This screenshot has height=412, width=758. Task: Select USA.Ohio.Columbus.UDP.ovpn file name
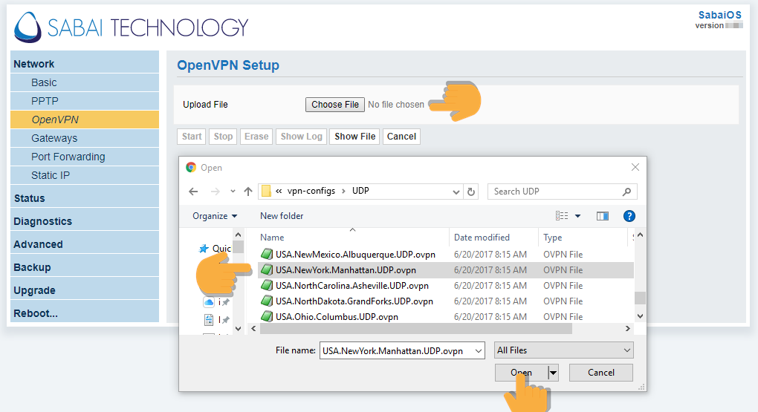coord(337,317)
